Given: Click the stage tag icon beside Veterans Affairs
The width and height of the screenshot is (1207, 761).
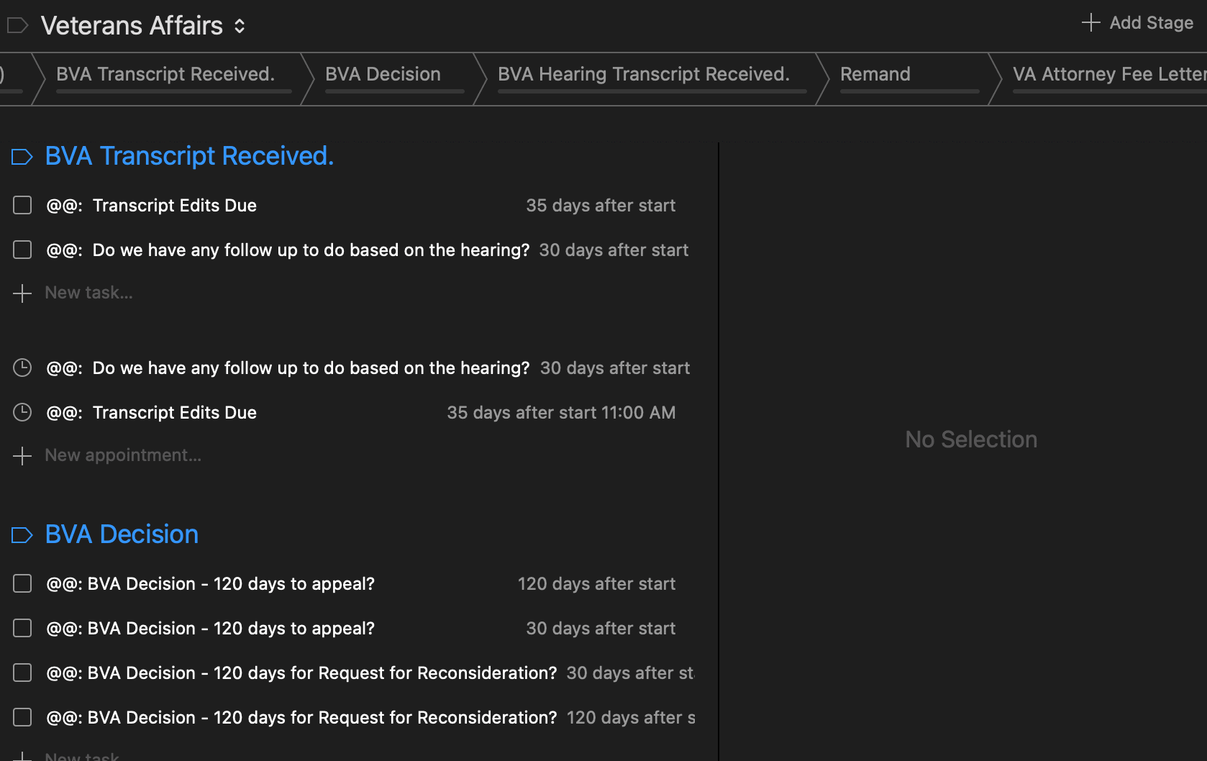Looking at the screenshot, I should click(17, 26).
